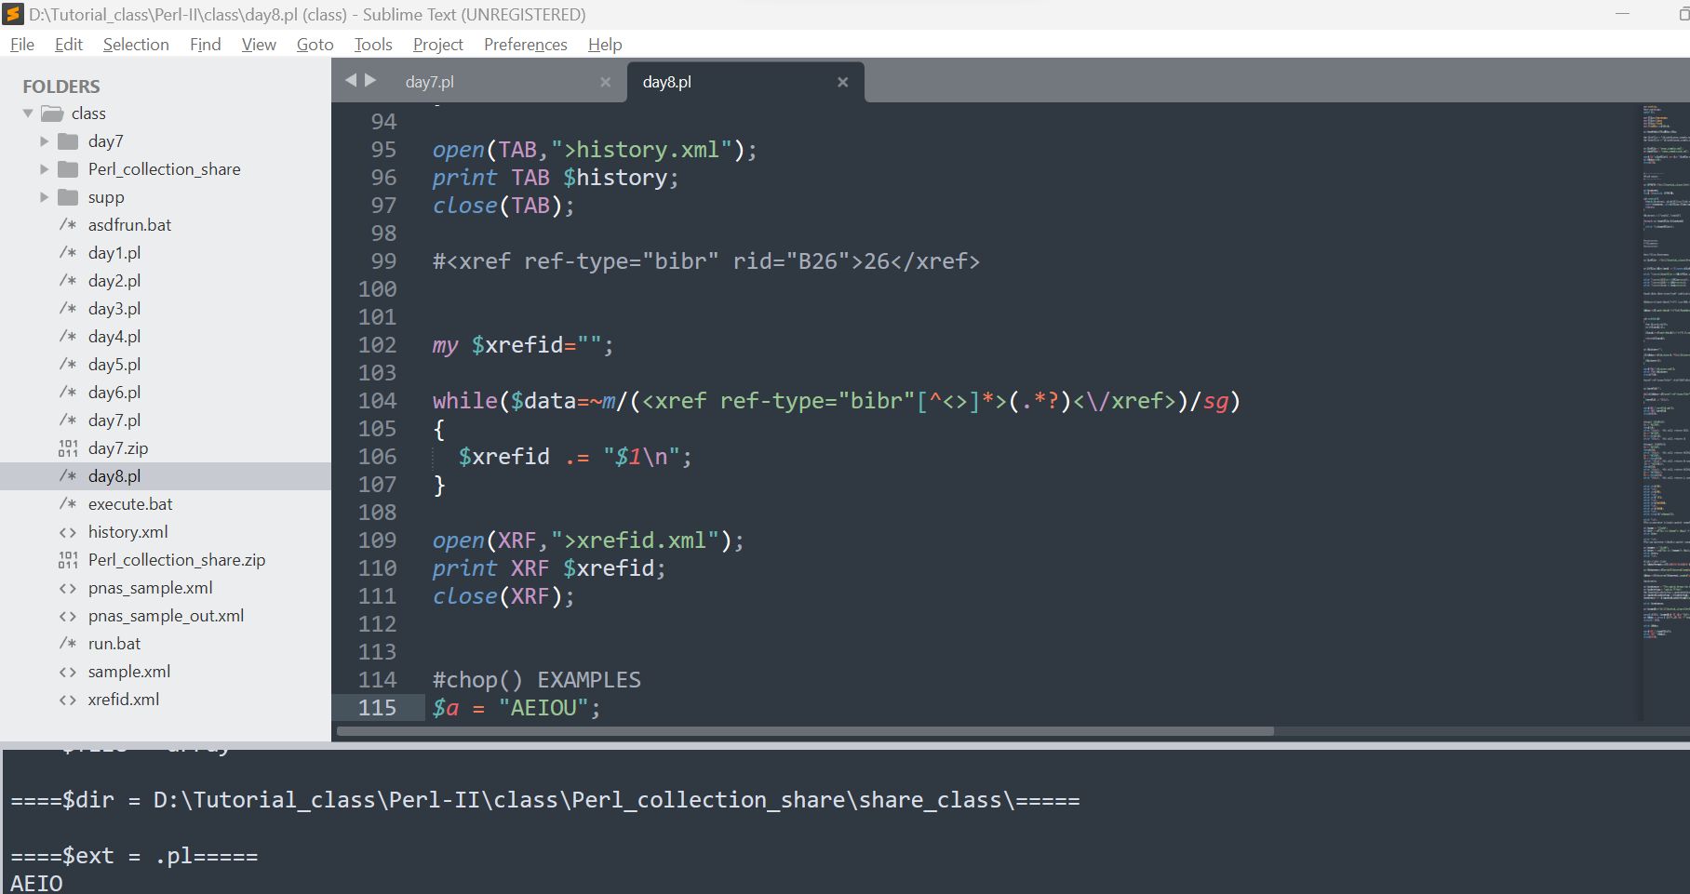Expand the Perl_collection_share folder arrow
Viewport: 1690px width, 894px height.
coord(44,169)
